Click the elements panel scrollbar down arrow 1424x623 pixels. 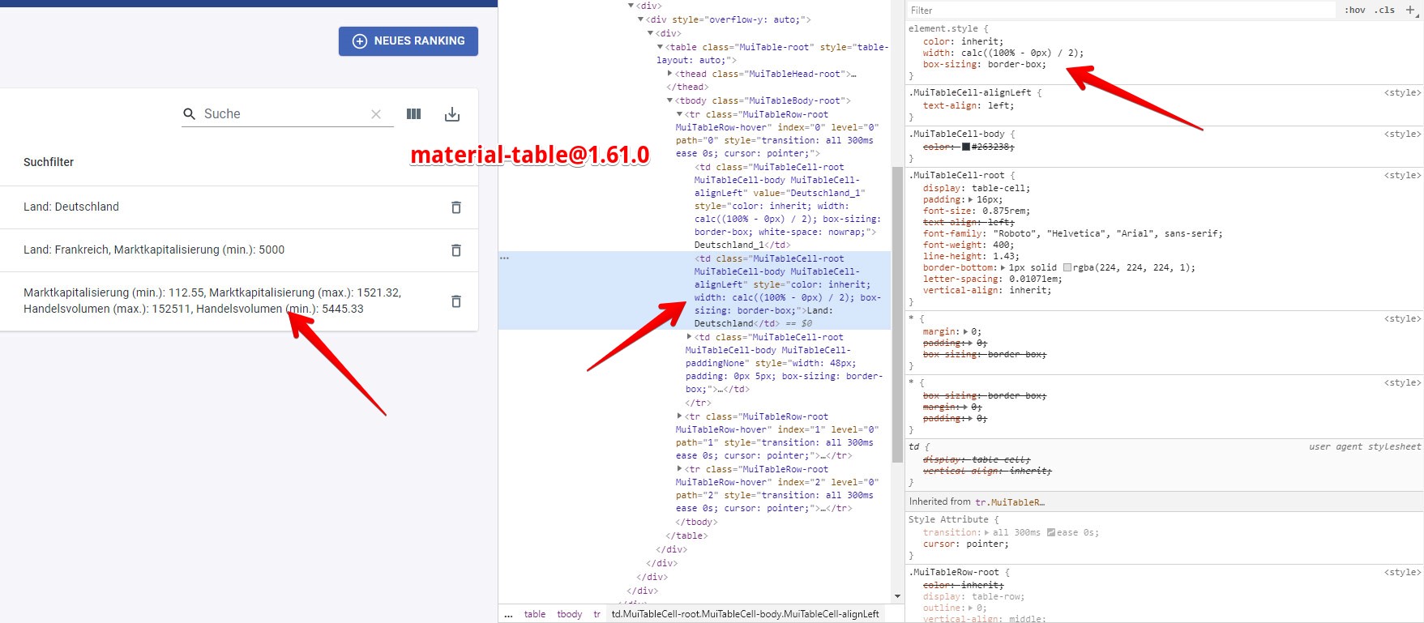[897, 596]
